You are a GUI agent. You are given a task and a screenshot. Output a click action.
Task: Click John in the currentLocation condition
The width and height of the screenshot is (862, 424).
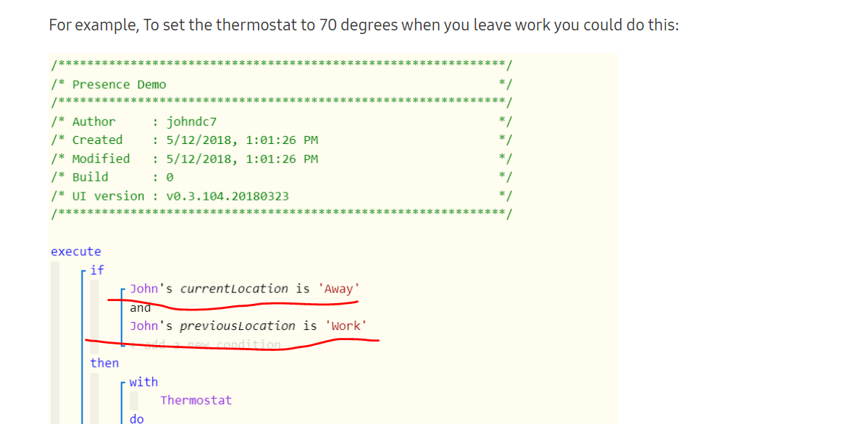pyautogui.click(x=144, y=289)
